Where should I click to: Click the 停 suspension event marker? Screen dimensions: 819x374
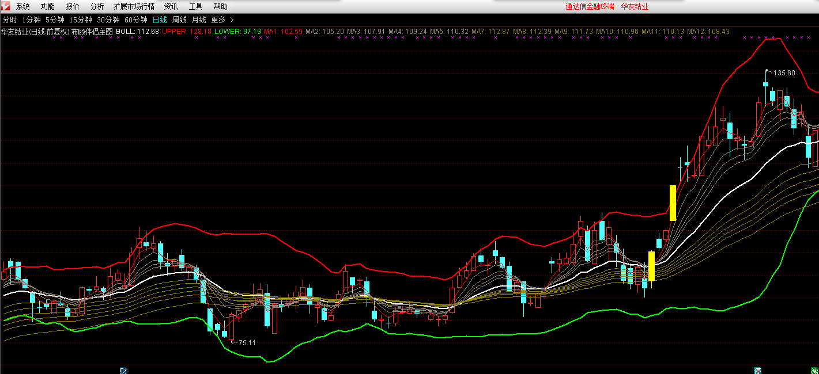coord(758,370)
